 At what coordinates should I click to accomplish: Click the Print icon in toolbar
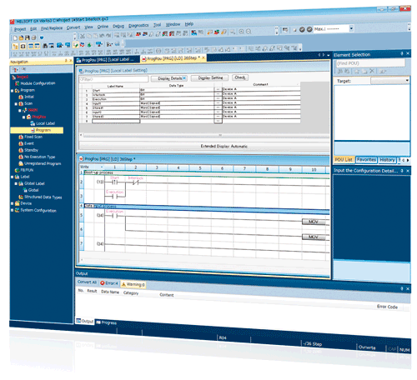click(33, 37)
